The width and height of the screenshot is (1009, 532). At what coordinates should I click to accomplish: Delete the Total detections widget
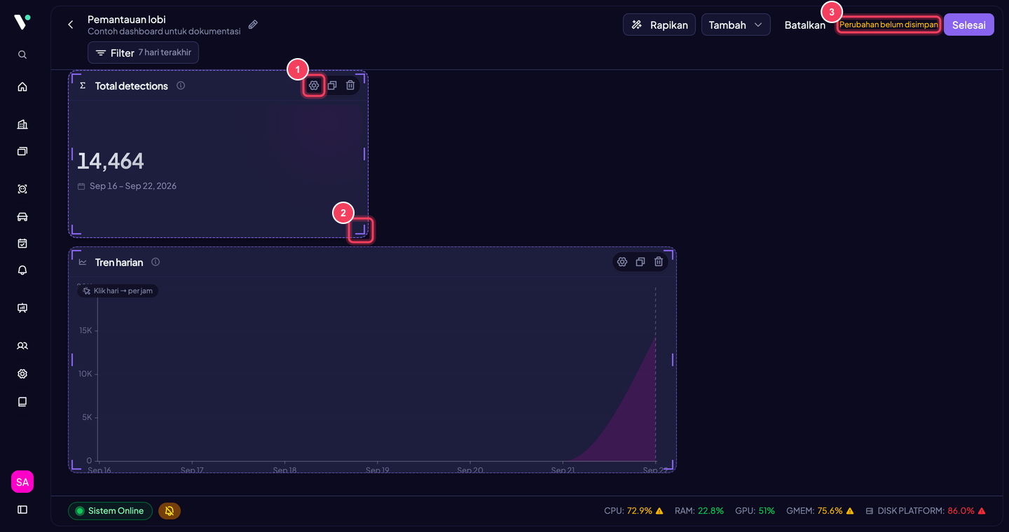[350, 85]
